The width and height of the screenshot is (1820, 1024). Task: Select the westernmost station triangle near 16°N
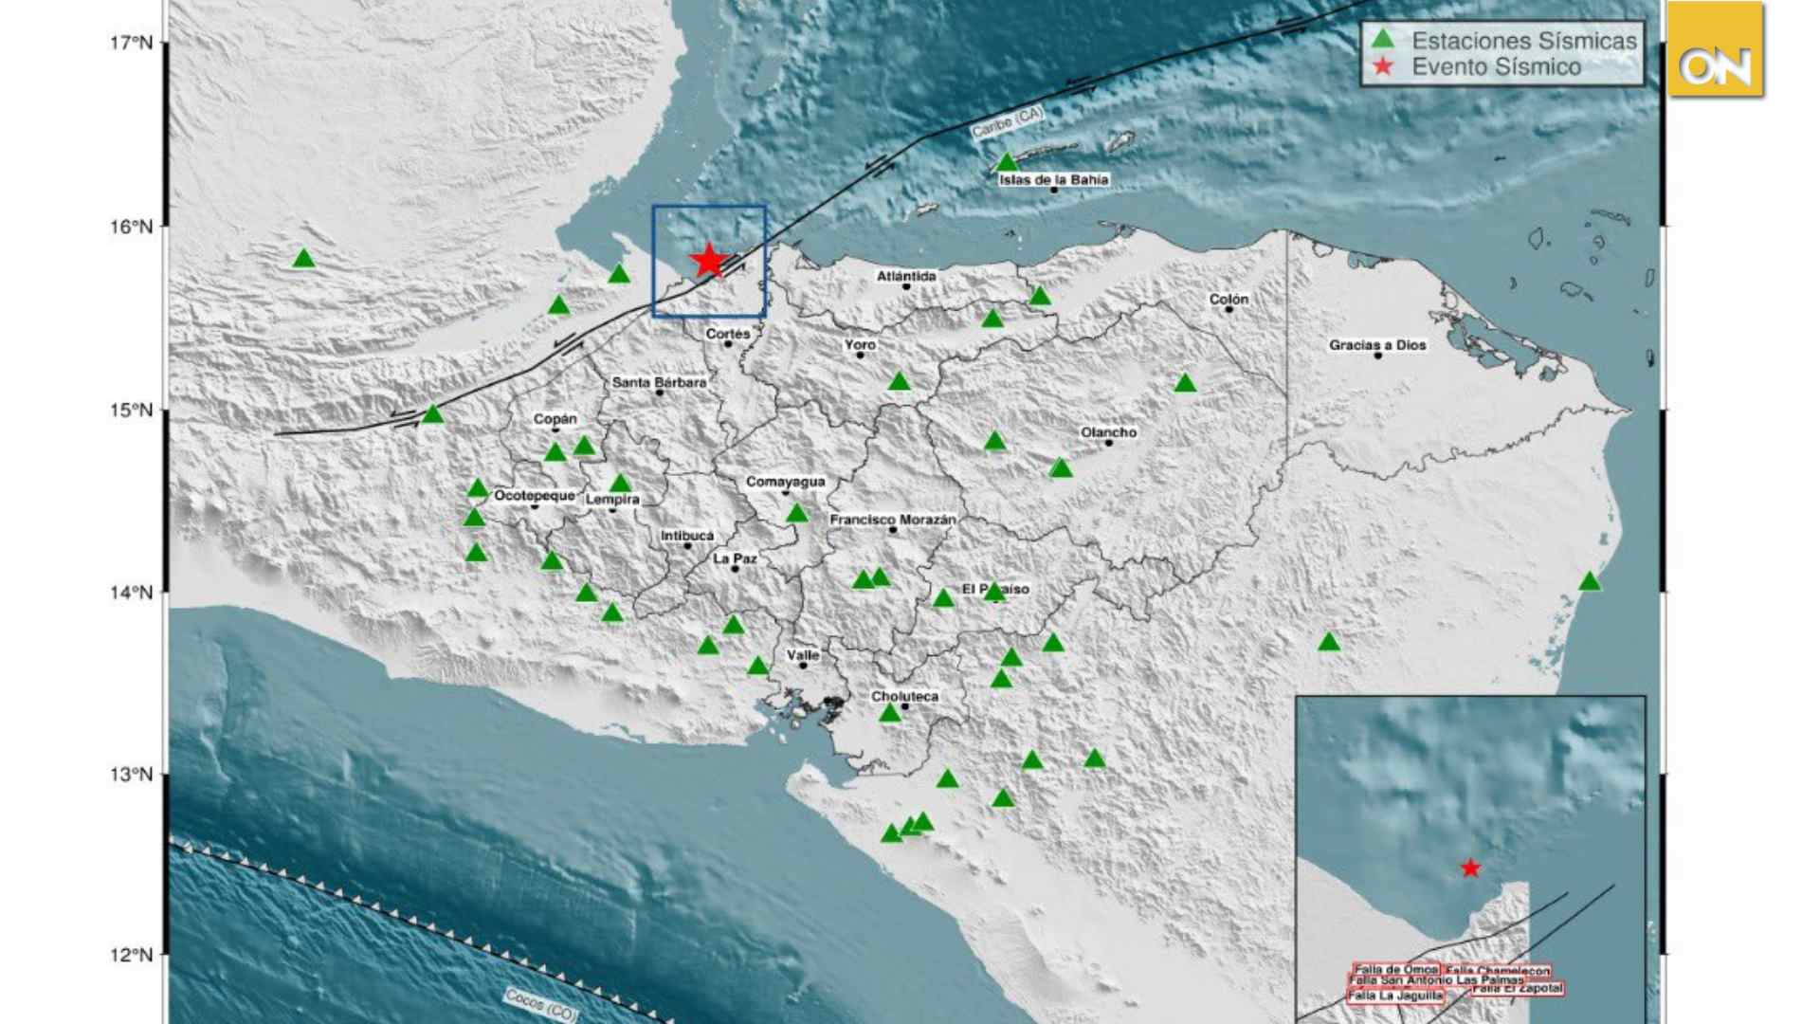tap(303, 258)
